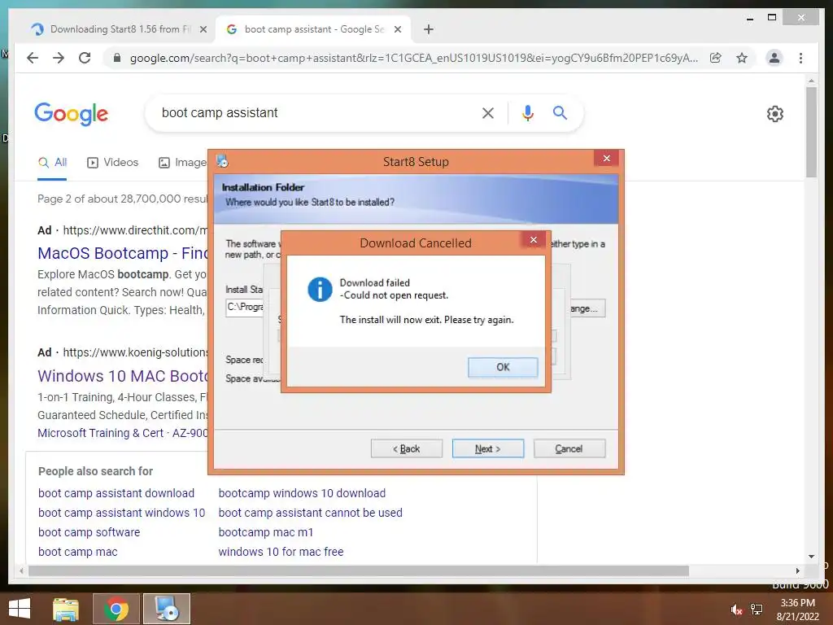
Task: Click the site lock icon in address bar
Action: click(x=117, y=58)
